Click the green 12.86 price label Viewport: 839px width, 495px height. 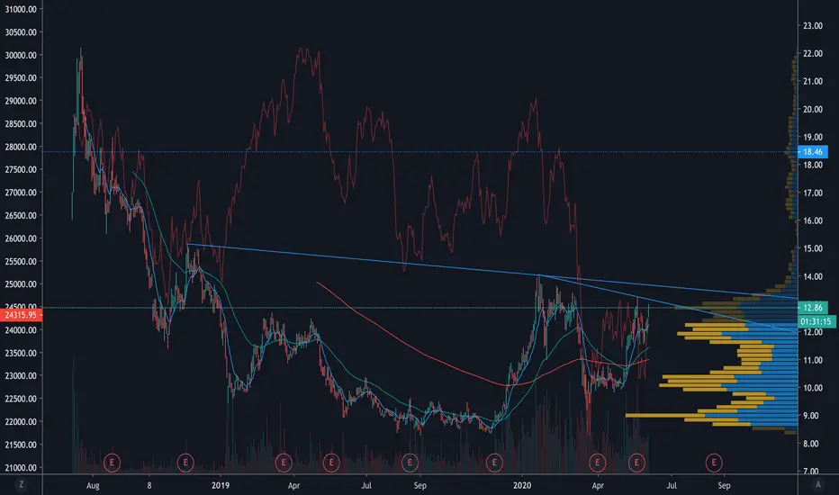[812, 308]
